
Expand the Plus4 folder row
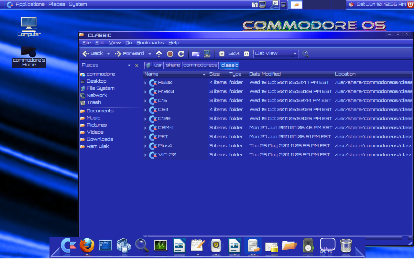coord(145,146)
